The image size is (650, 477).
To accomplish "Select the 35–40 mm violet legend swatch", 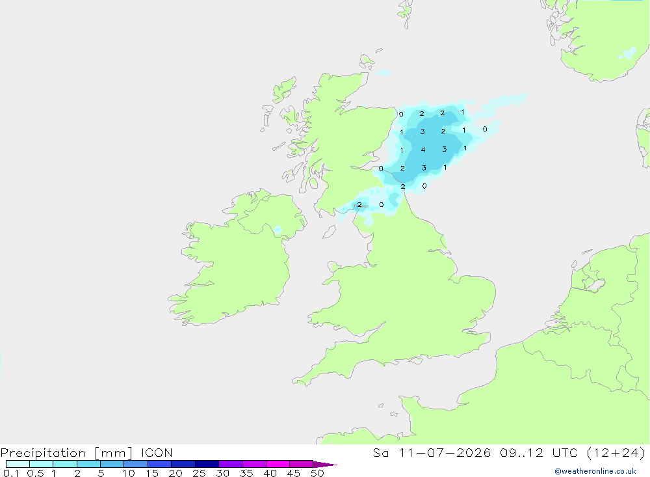I will click(254, 464).
